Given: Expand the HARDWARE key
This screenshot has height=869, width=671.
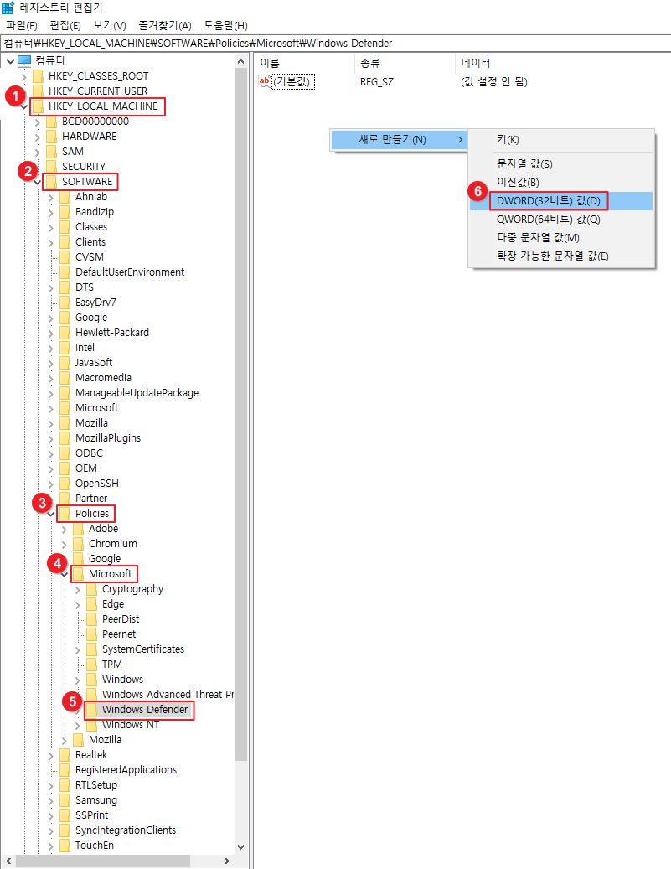Looking at the screenshot, I should [x=37, y=137].
